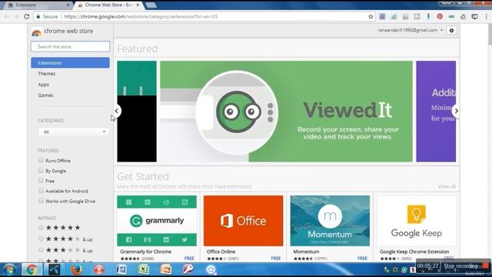The image size is (492, 277).
Task: Open PowerPoint from the taskbar
Action: click(166, 269)
